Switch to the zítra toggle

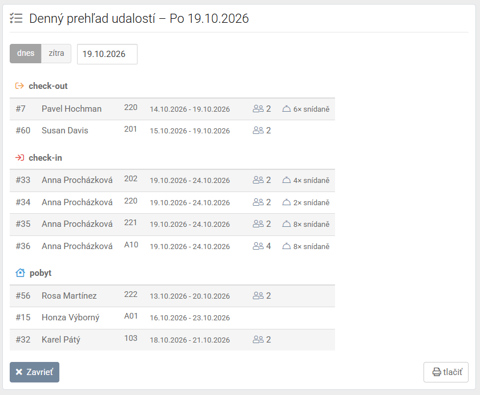(57, 54)
